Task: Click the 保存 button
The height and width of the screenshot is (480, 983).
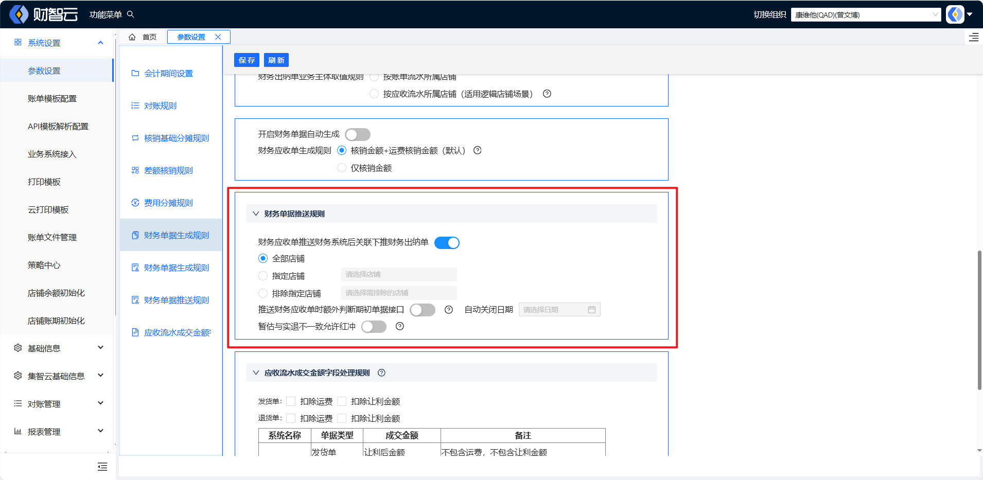Action: [x=247, y=60]
